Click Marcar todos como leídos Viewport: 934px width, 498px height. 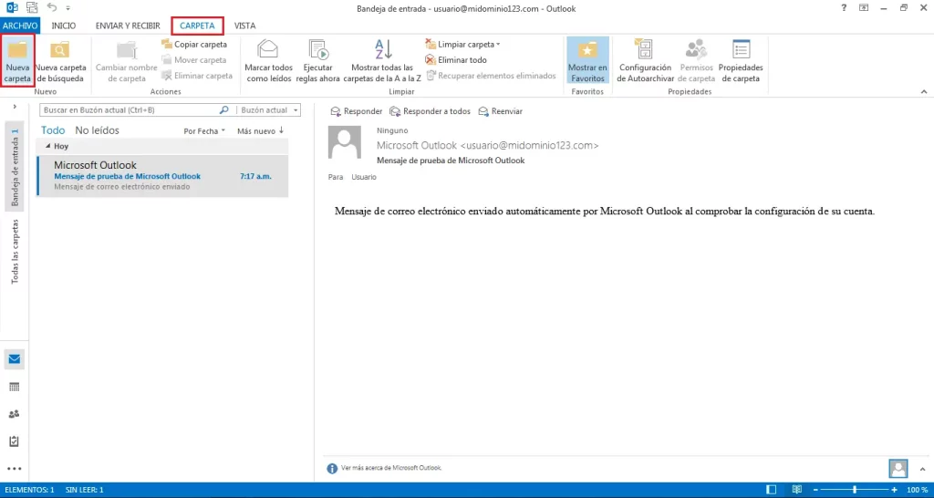268,62
